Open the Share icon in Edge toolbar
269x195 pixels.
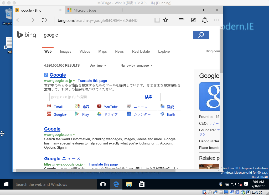(205, 20)
